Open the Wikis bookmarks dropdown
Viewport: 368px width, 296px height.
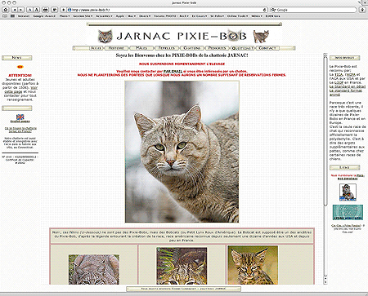point(257,16)
